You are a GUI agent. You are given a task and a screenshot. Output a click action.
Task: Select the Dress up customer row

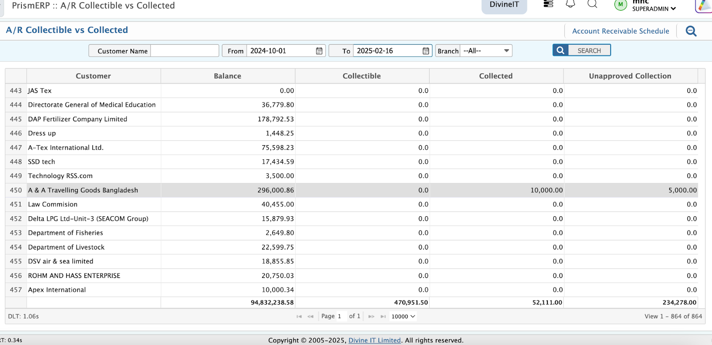coord(352,133)
